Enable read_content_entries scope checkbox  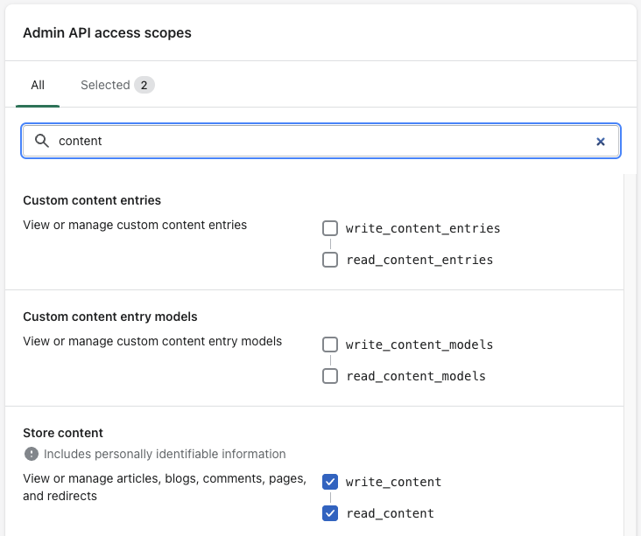tap(330, 260)
